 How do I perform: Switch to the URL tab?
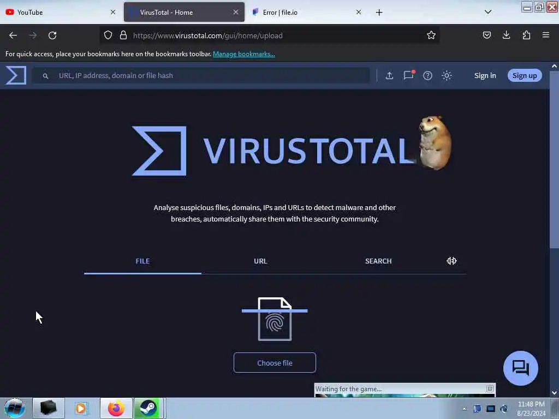pyautogui.click(x=260, y=261)
